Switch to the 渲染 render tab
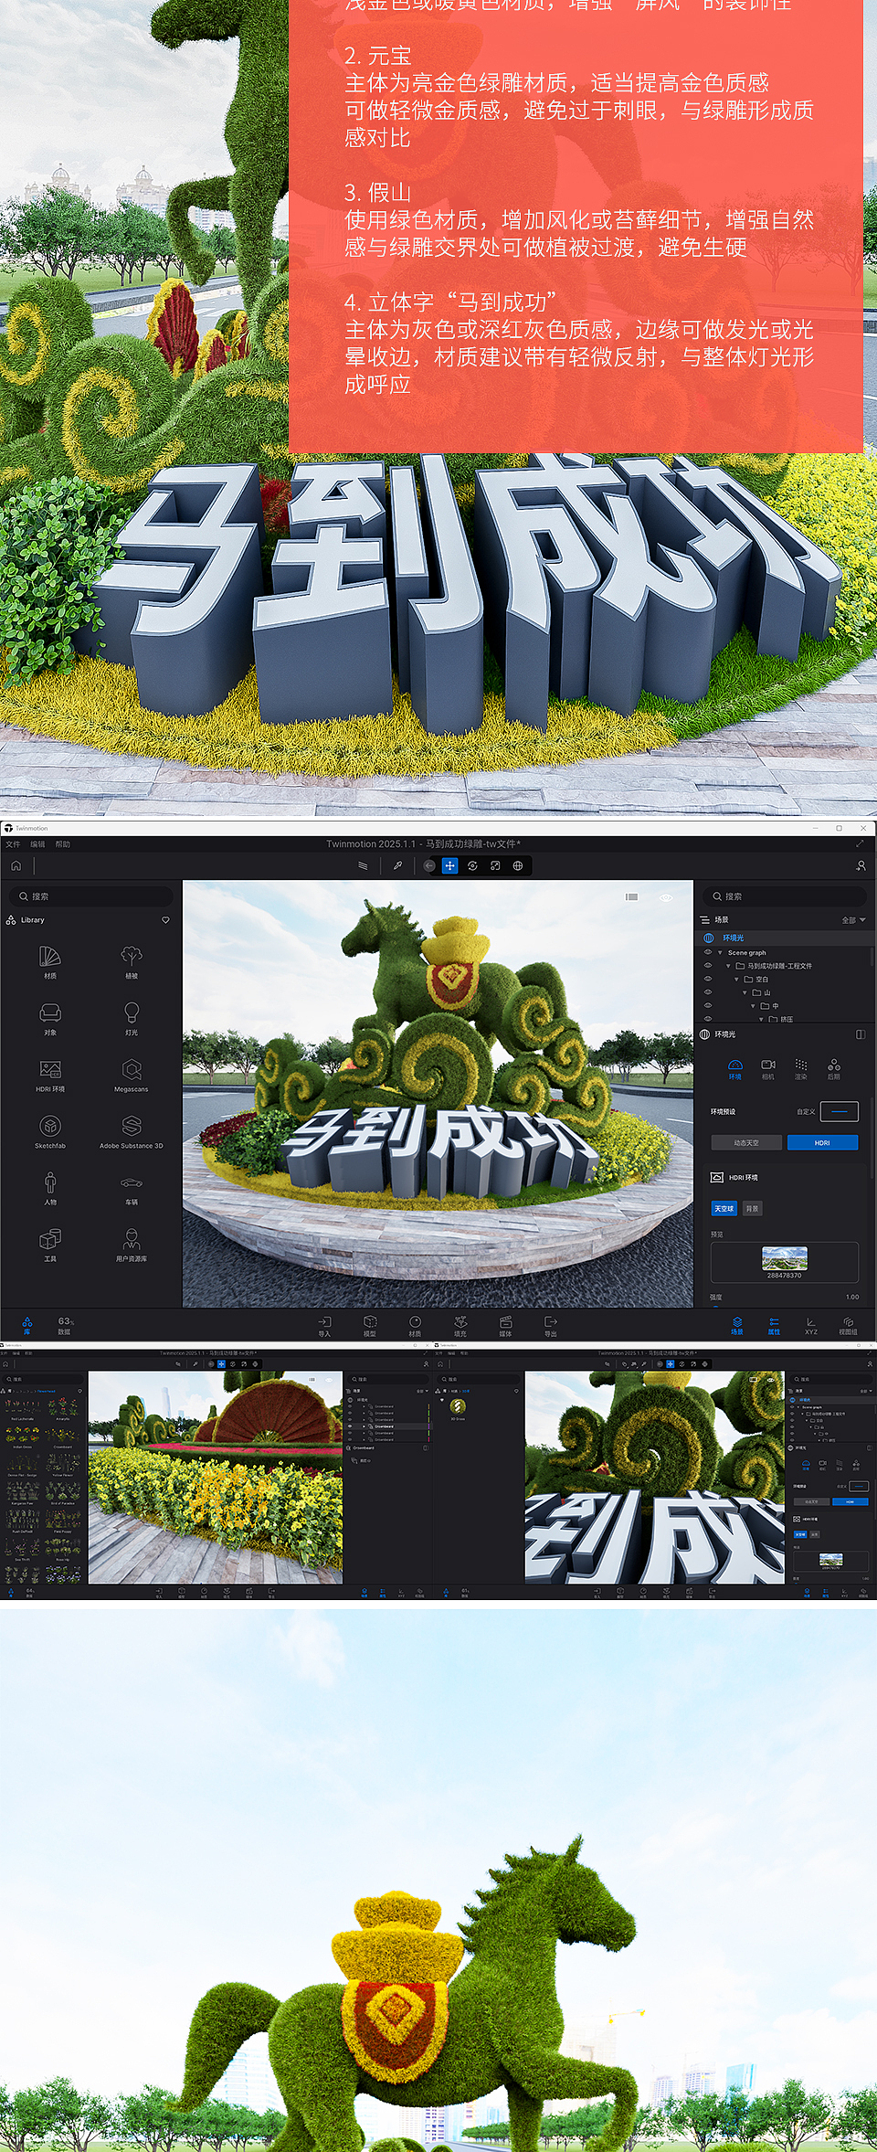The image size is (877, 2152). [x=801, y=1069]
